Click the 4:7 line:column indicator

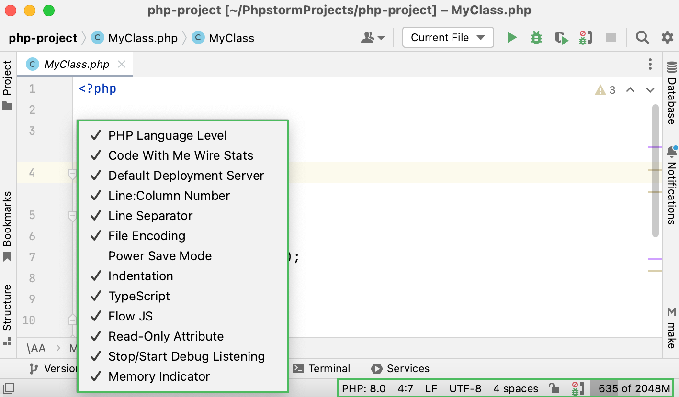(405, 388)
